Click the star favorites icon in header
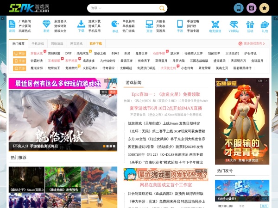278x208 pixels. (x=264, y=8)
